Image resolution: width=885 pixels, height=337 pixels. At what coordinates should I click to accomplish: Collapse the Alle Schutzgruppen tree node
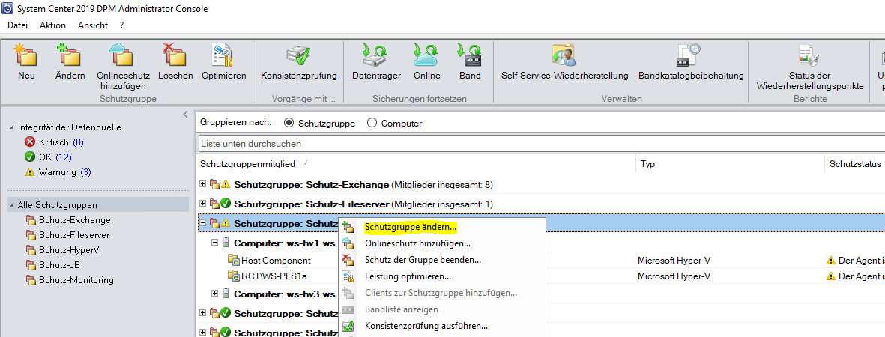point(13,205)
